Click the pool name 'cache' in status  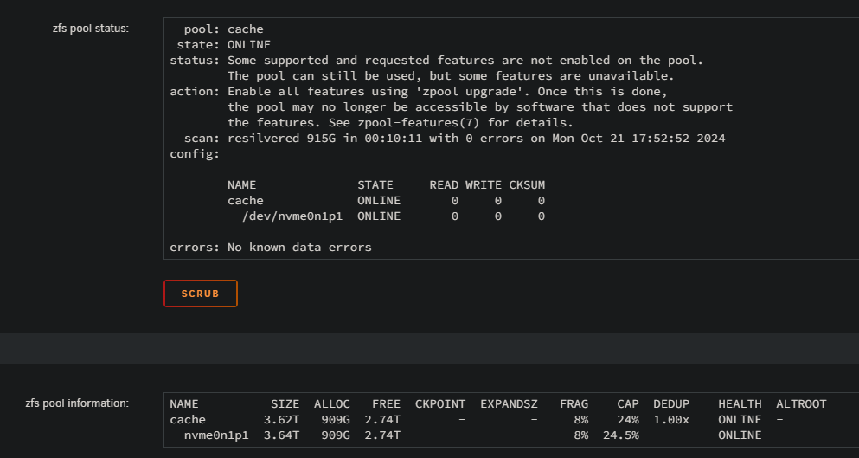point(246,29)
